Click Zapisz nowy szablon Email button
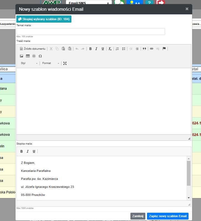The height and width of the screenshot is (221, 201). (x=167, y=216)
